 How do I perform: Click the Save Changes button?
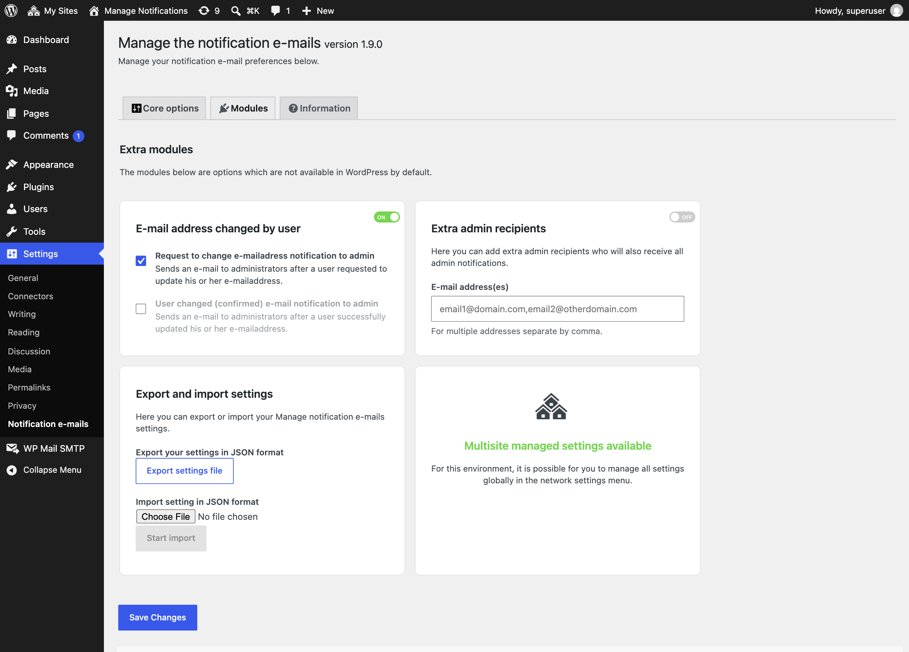click(157, 617)
